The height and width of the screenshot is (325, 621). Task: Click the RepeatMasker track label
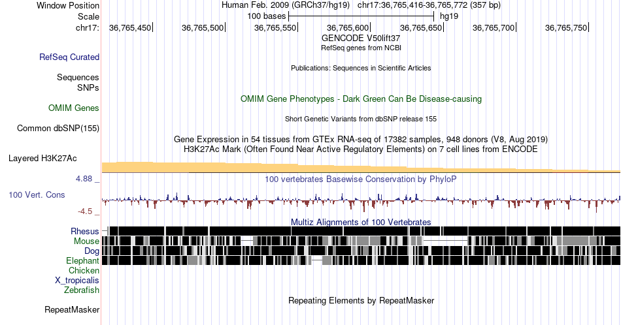click(72, 309)
